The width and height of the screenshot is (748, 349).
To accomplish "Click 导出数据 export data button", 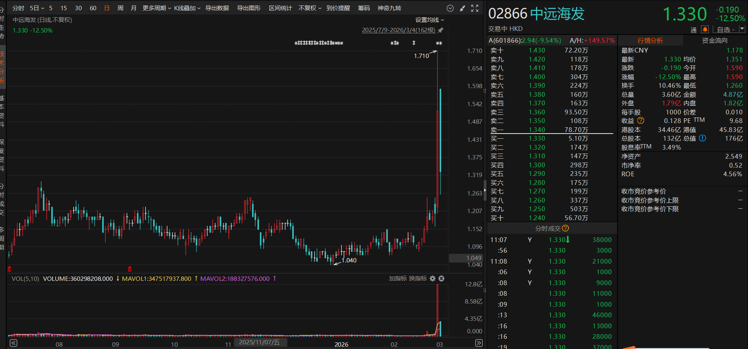I will [x=217, y=8].
